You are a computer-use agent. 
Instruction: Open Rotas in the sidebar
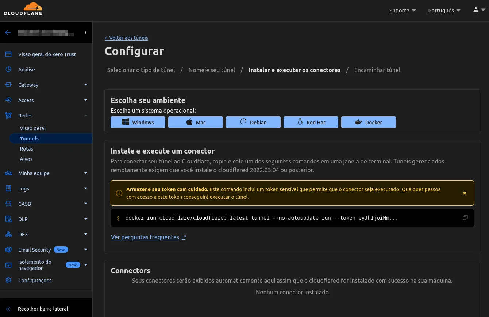26,149
